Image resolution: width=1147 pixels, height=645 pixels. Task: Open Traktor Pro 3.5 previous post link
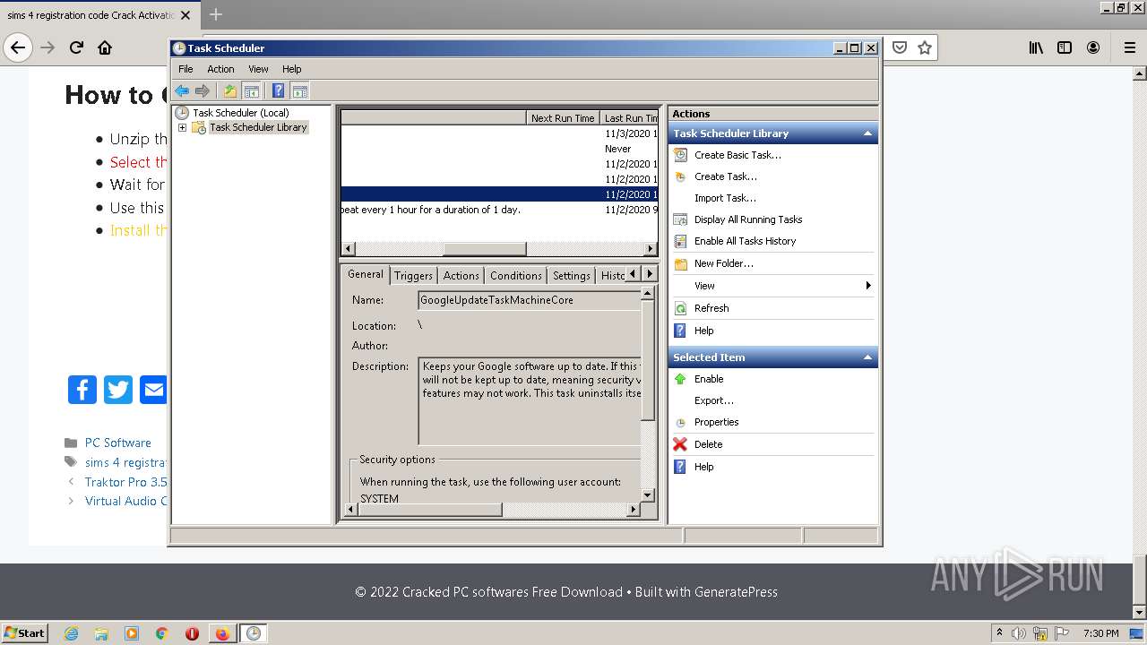coord(125,482)
